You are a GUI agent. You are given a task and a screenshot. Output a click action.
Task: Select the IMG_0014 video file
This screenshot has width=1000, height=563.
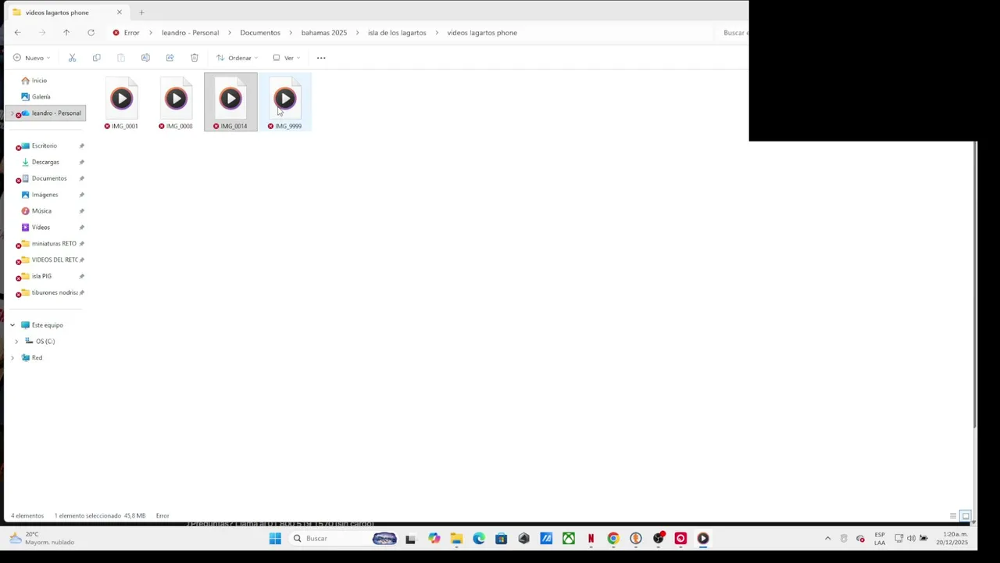coord(230,102)
